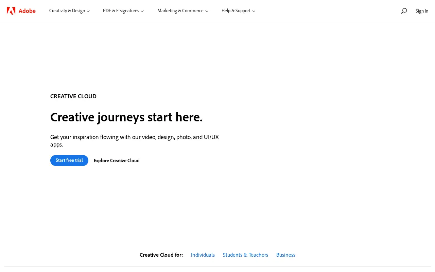This screenshot has width=435, height=272.
Task: Open the PDF & E-signatures menu
Action: (123, 11)
